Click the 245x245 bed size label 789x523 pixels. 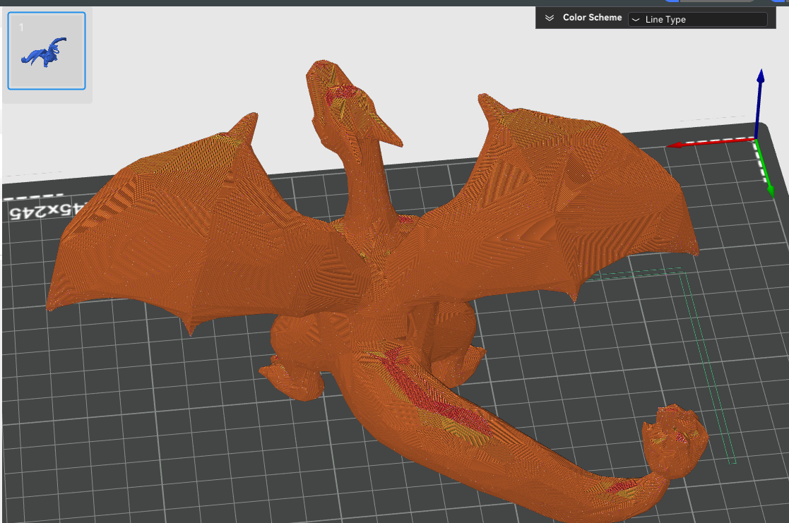pyautogui.click(x=43, y=210)
